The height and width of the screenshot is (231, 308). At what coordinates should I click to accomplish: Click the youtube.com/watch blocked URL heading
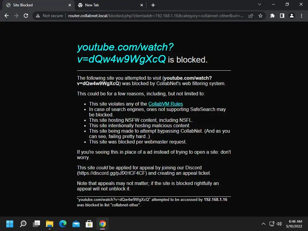pyautogui.click(x=125, y=53)
